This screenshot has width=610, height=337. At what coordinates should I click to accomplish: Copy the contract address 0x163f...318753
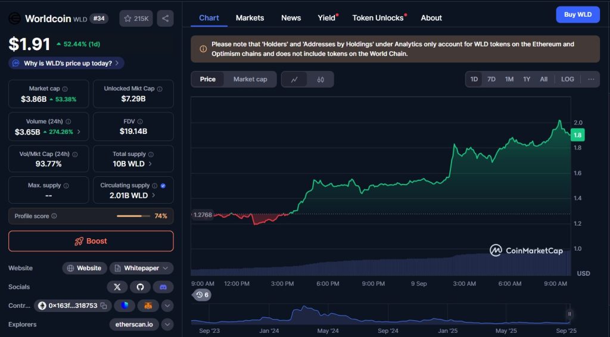coord(104,305)
